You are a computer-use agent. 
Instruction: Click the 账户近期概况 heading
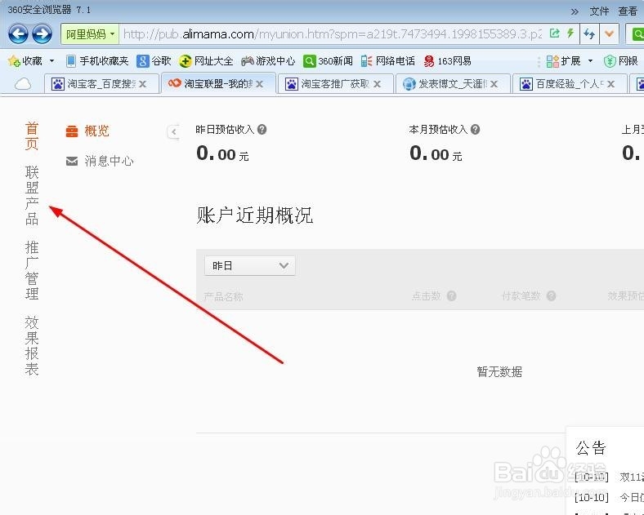[255, 215]
